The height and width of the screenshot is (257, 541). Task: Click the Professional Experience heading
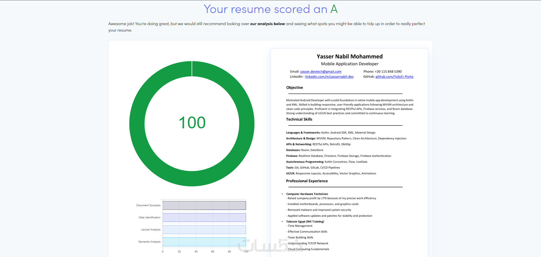tap(307, 181)
